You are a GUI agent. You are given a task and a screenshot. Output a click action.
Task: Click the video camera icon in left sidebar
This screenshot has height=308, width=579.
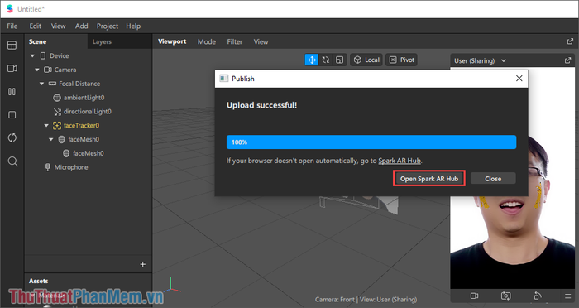tap(12, 69)
